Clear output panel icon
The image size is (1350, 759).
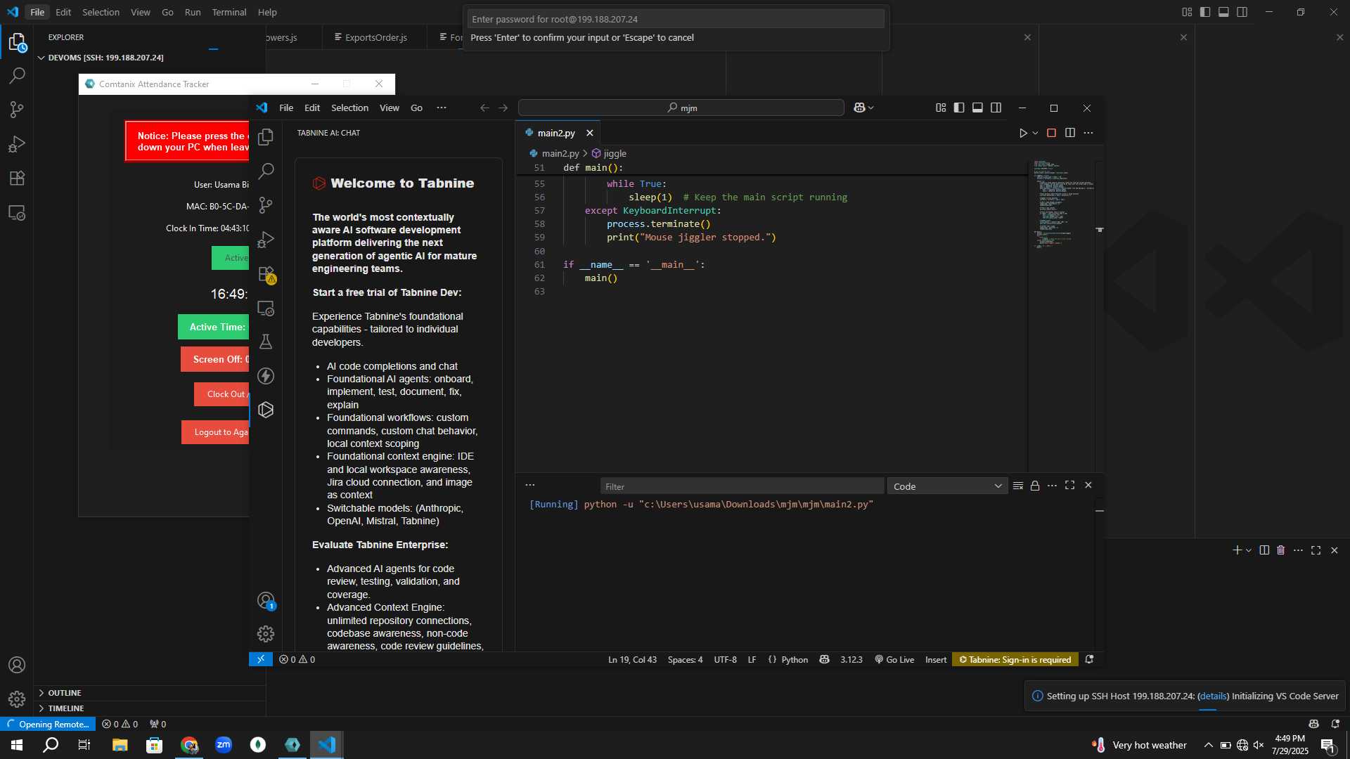pos(1018,486)
